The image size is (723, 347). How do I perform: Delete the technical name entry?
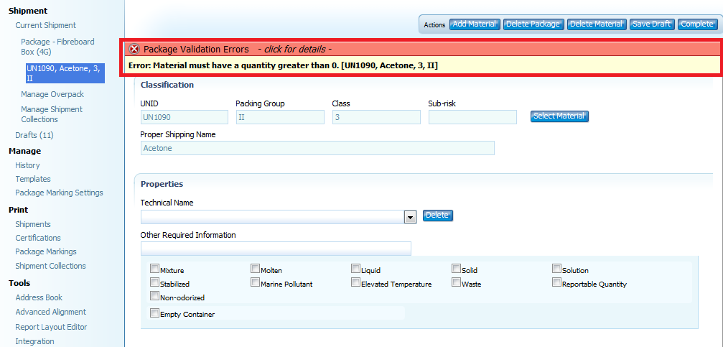coord(437,216)
